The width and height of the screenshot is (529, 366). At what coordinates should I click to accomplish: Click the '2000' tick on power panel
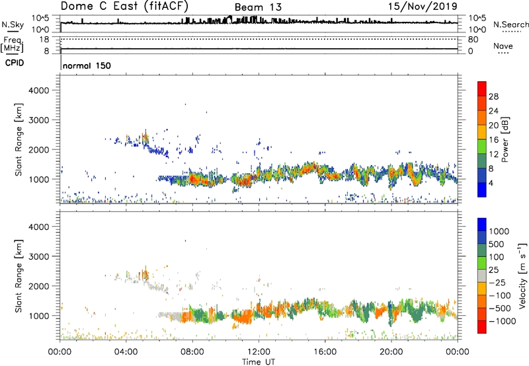(38, 149)
